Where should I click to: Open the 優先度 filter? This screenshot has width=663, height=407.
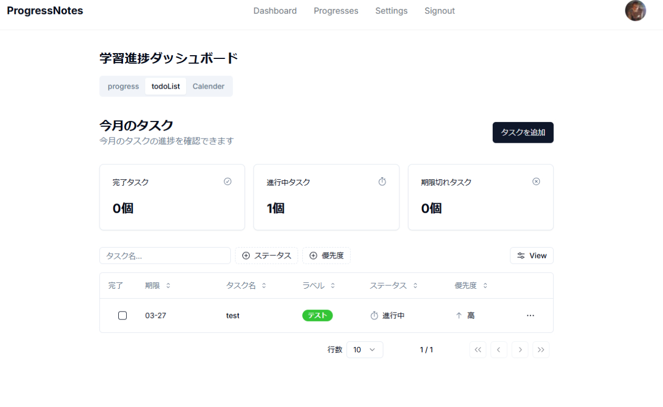coord(326,256)
